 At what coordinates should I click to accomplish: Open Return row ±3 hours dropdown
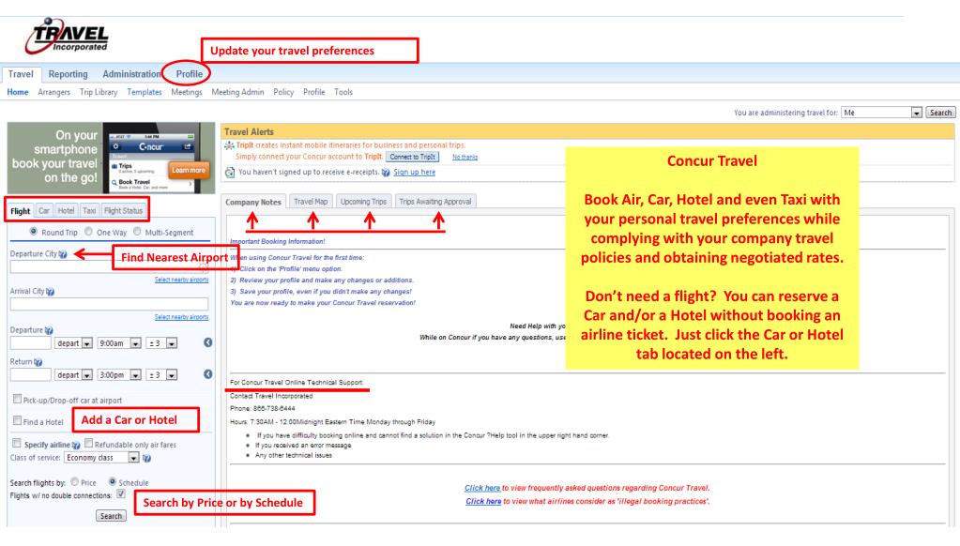pos(162,374)
